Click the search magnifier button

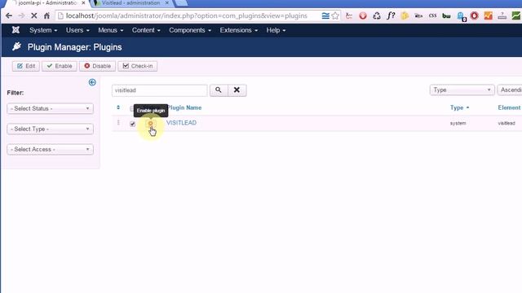point(219,90)
